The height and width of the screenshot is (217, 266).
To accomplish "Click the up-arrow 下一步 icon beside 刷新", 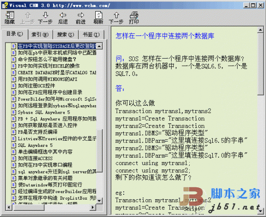I will click(116, 17).
